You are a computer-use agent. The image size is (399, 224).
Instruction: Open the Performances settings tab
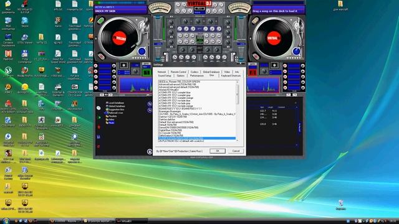(x=197, y=76)
